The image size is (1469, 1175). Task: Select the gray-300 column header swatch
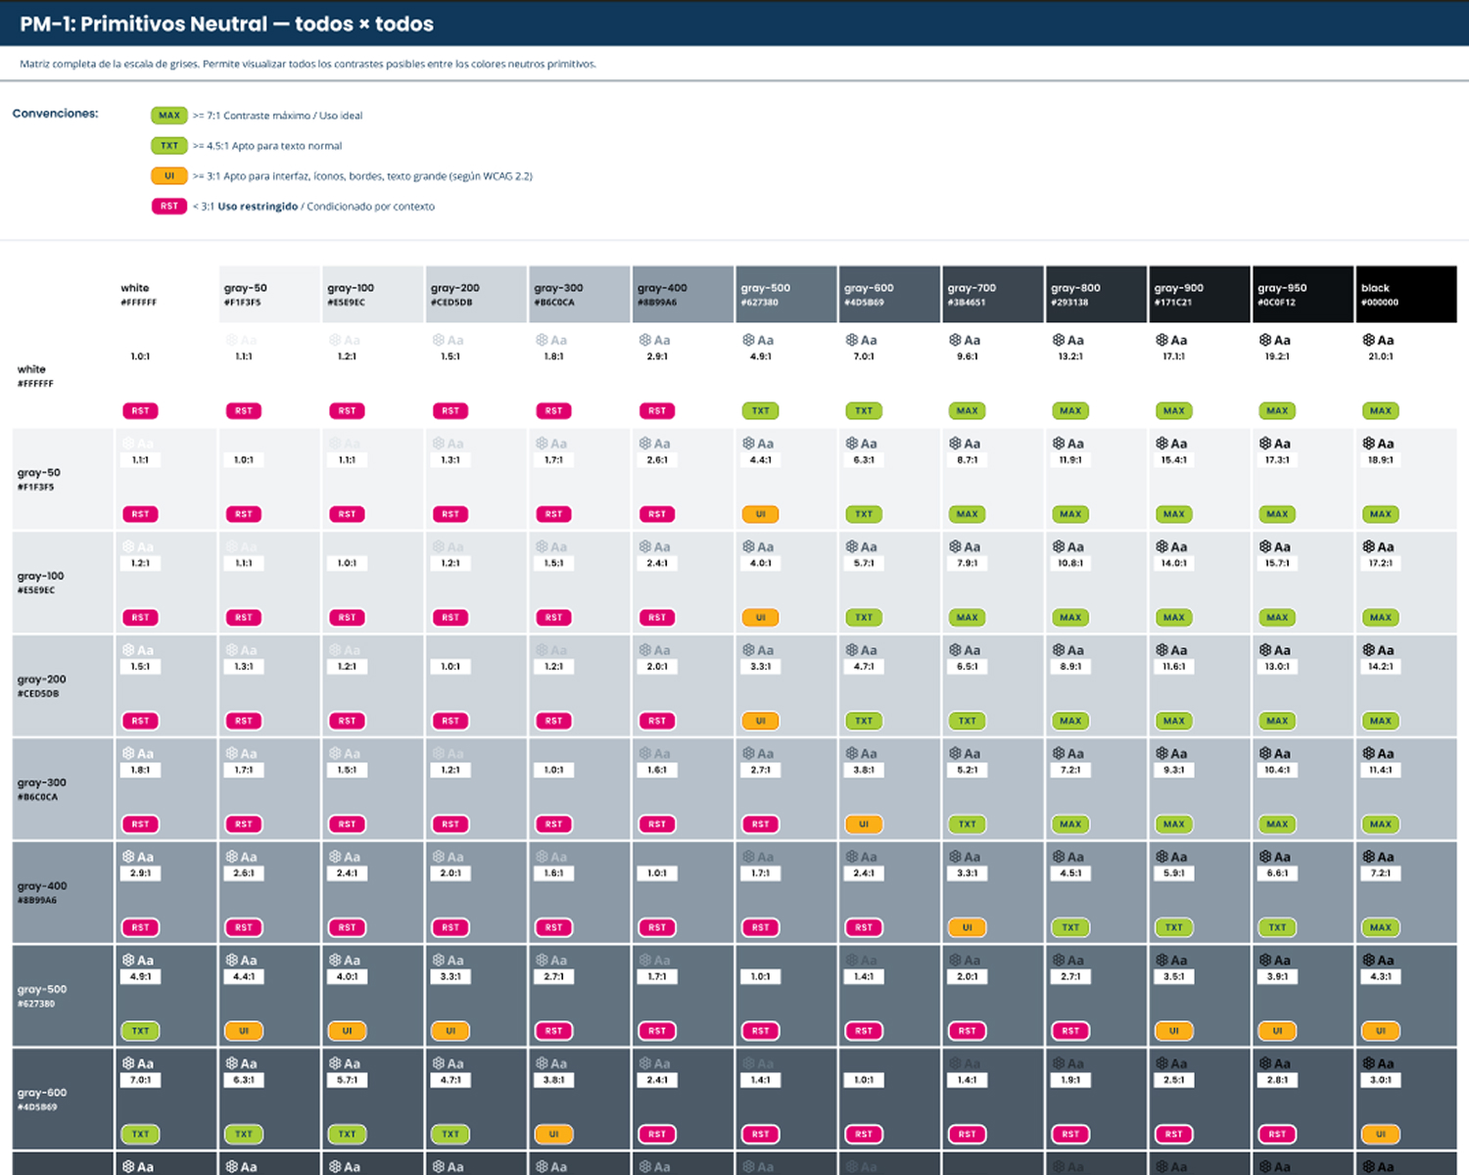tap(580, 294)
